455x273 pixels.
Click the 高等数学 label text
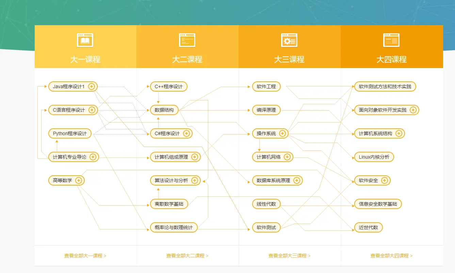(62, 180)
